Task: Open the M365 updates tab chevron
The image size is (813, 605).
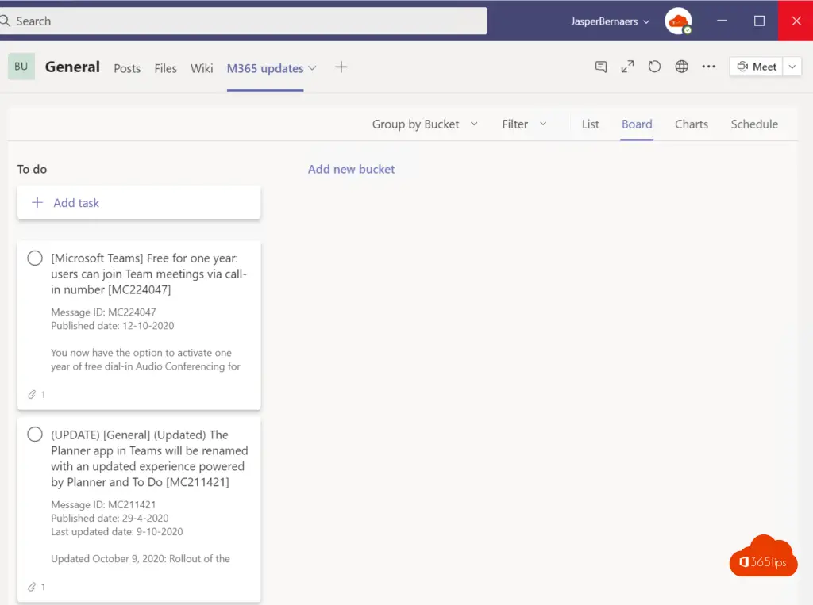Action: tap(313, 68)
